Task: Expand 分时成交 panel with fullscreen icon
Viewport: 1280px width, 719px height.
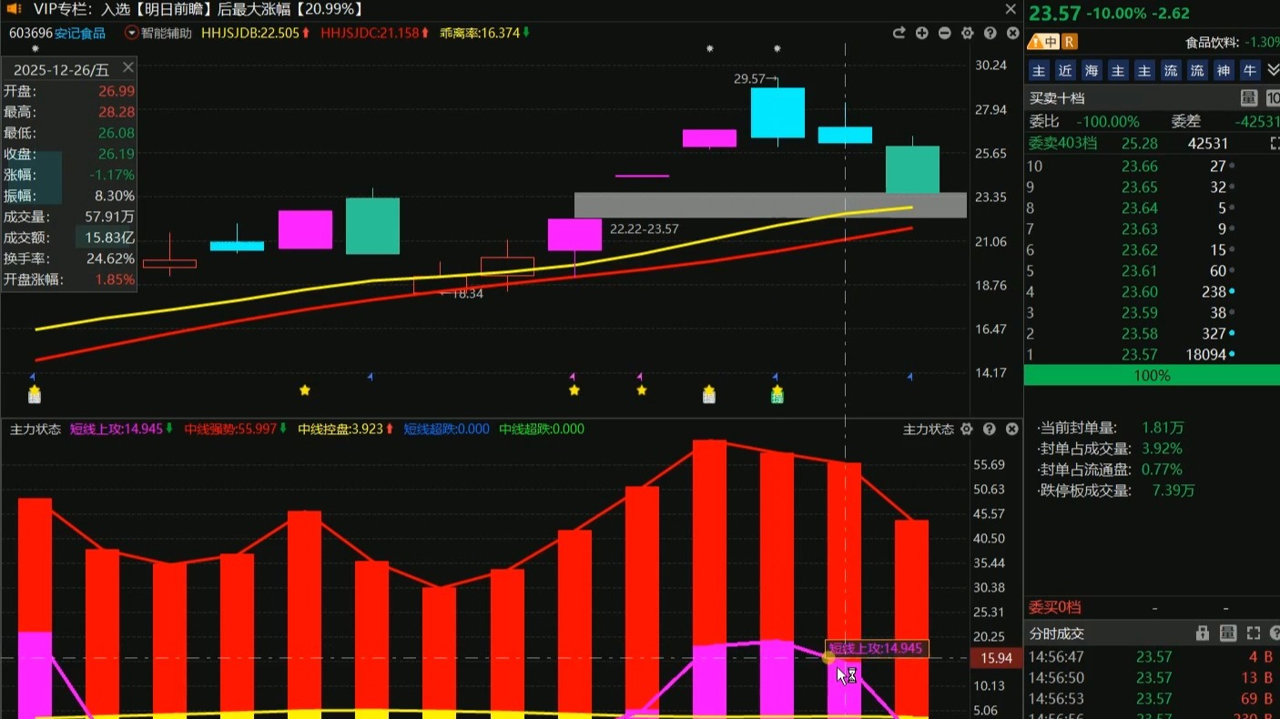Action: point(1254,633)
